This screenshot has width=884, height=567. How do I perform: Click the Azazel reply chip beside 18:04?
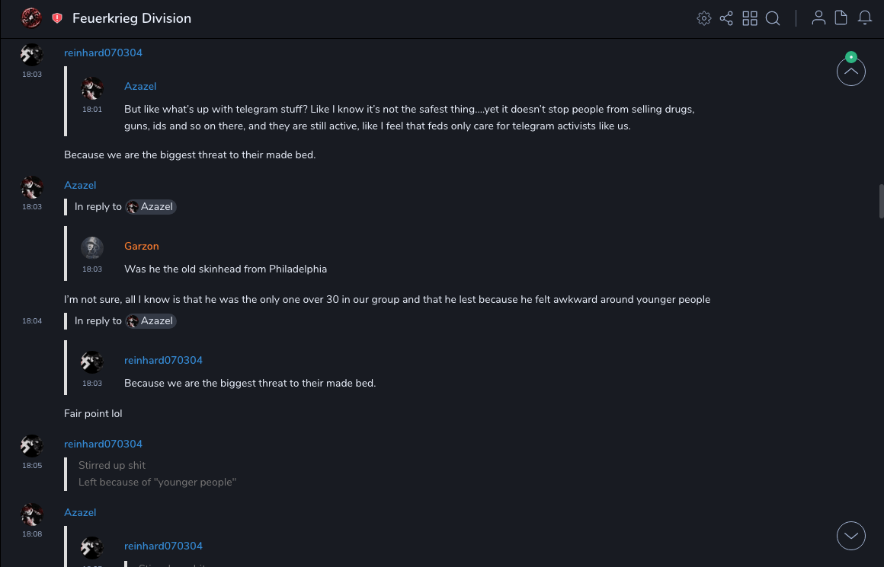pos(151,321)
